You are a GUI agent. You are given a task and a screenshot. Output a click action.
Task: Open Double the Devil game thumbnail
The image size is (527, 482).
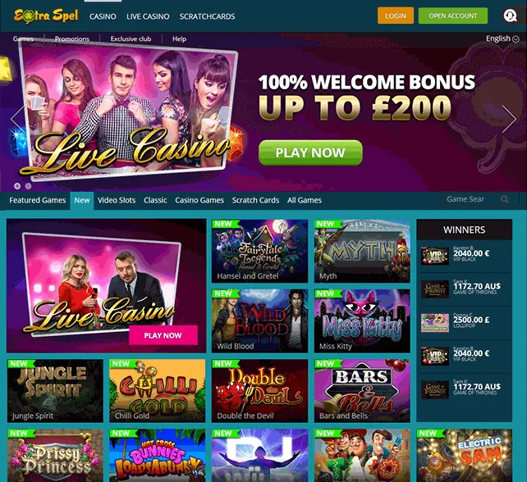tap(259, 391)
